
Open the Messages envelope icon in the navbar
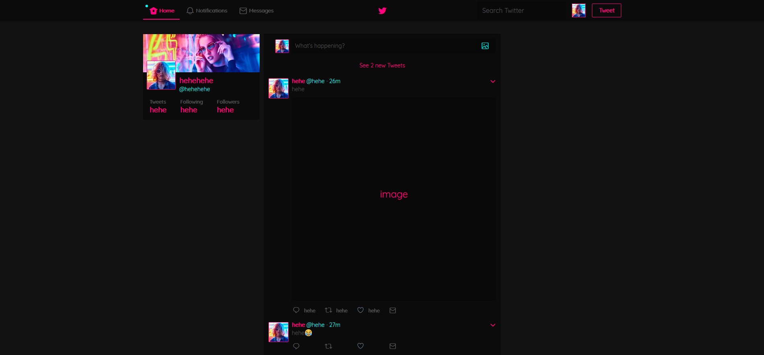coord(243,11)
